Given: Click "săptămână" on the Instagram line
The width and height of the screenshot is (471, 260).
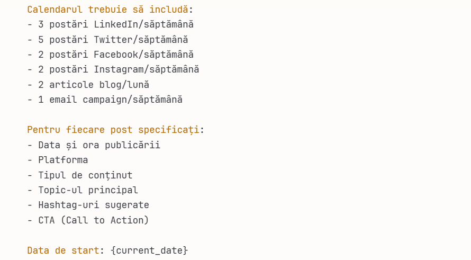Looking at the screenshot, I should pyautogui.click(x=174, y=69).
